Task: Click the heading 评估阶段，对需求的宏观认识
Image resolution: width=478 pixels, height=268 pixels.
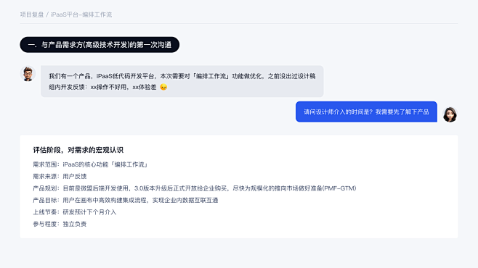Action: 78,150
